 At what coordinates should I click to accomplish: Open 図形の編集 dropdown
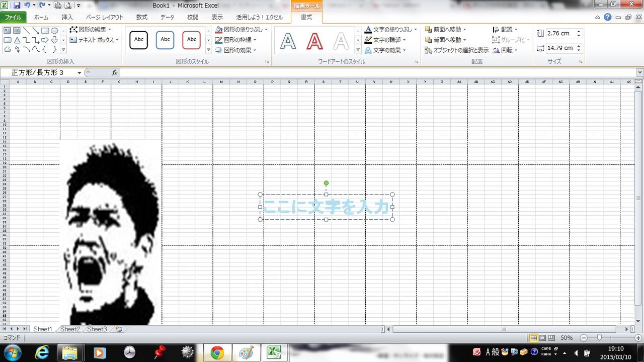92,30
